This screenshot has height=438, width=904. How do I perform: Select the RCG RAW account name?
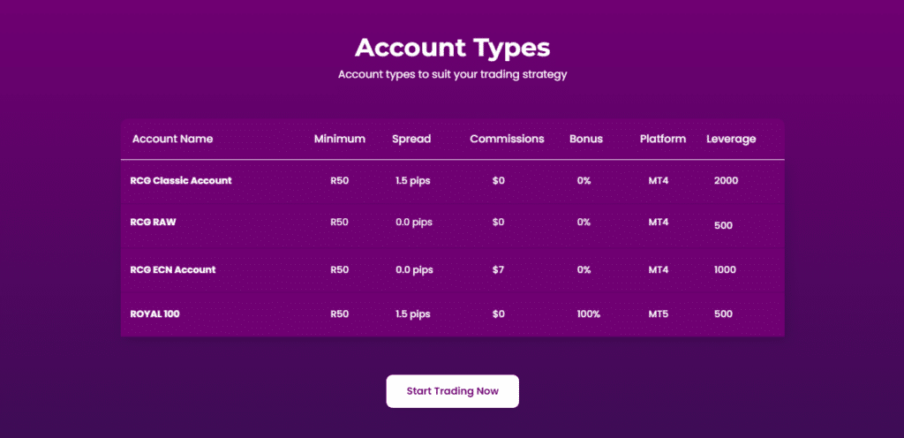[153, 222]
